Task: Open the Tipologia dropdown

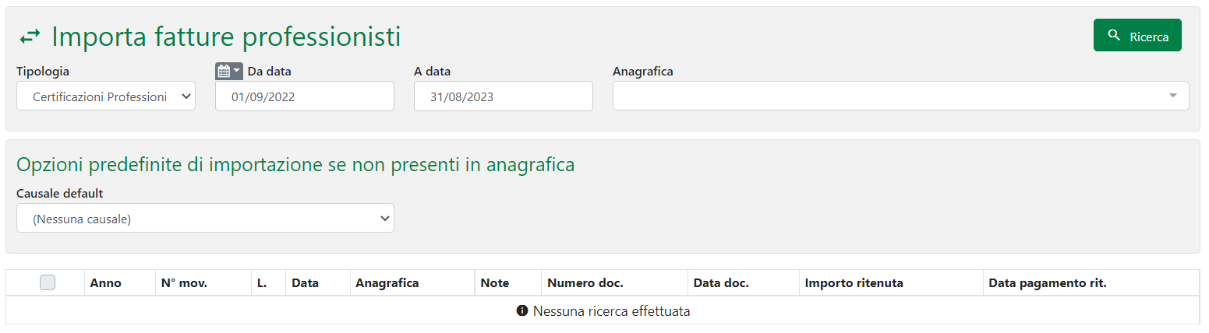Action: [106, 96]
